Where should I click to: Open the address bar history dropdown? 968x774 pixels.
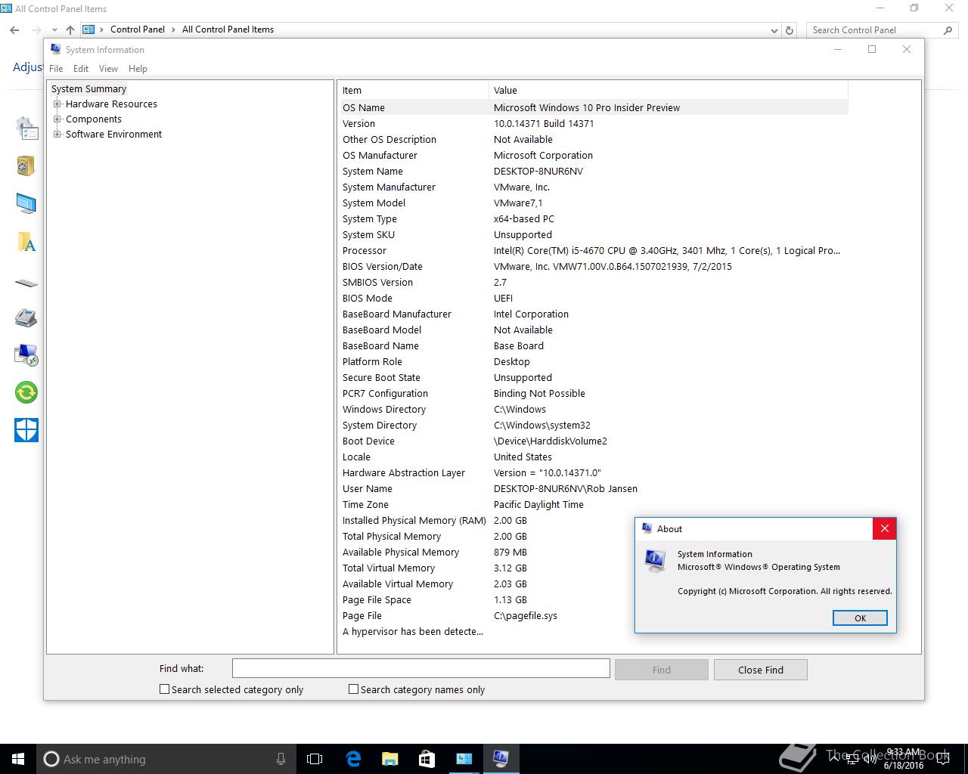[x=774, y=30]
